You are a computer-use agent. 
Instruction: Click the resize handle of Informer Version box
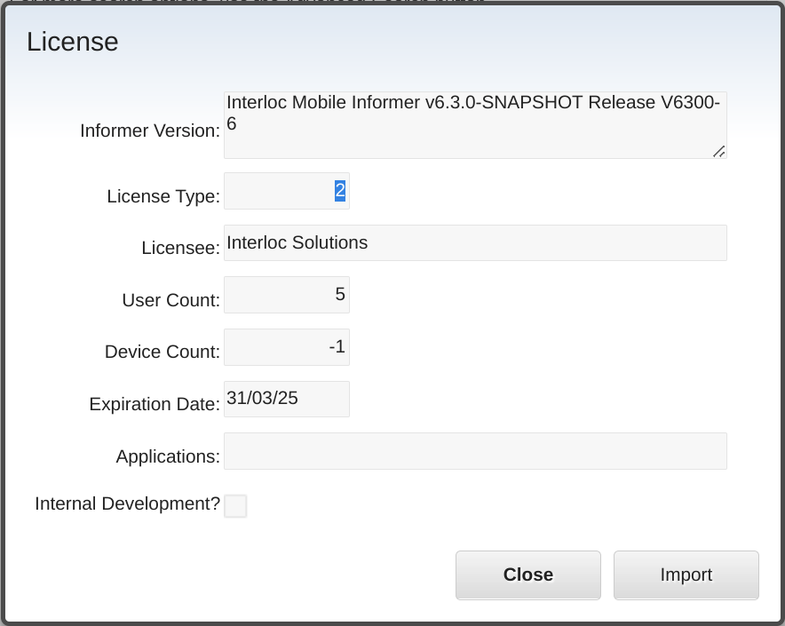click(719, 151)
